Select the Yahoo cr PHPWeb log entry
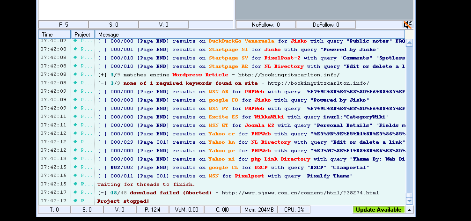 click(251, 133)
